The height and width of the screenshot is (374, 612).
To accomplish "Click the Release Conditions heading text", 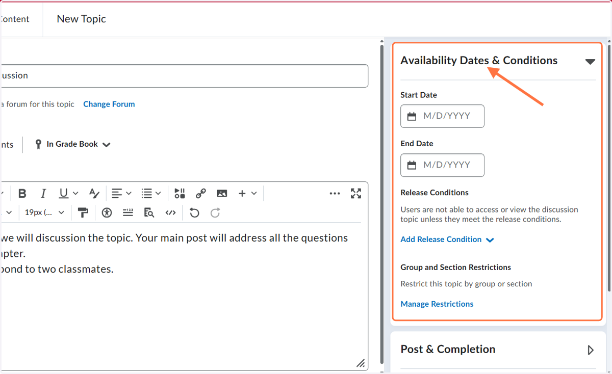I will (435, 193).
